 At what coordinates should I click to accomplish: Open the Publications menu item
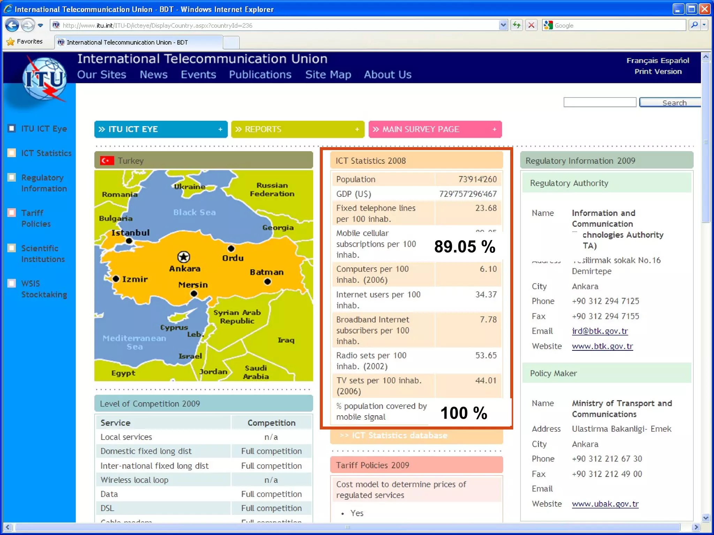pos(260,75)
